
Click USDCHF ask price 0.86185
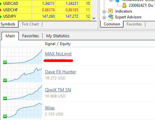click(72, 10)
